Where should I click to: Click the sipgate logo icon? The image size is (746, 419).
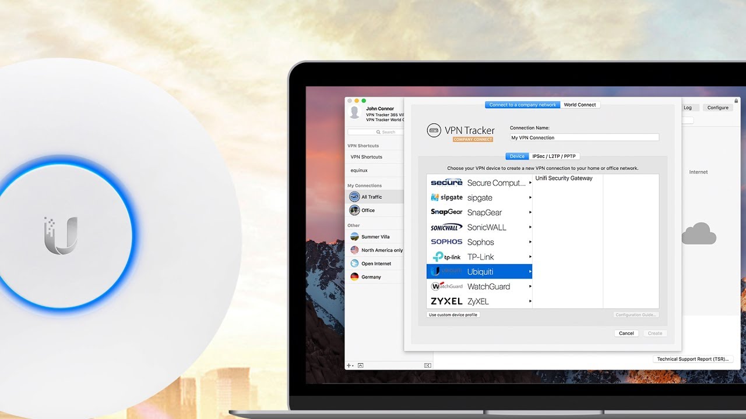point(446,198)
